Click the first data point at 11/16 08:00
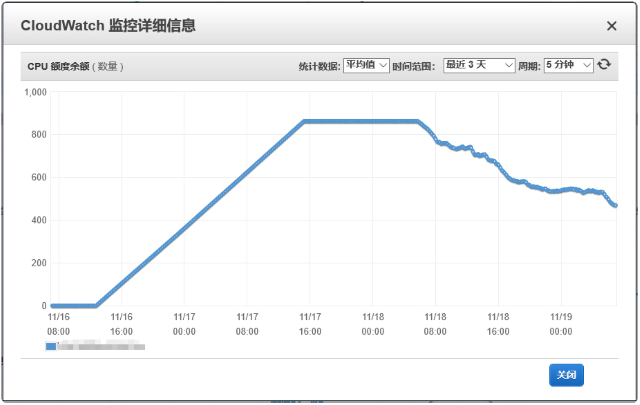 click(52, 306)
